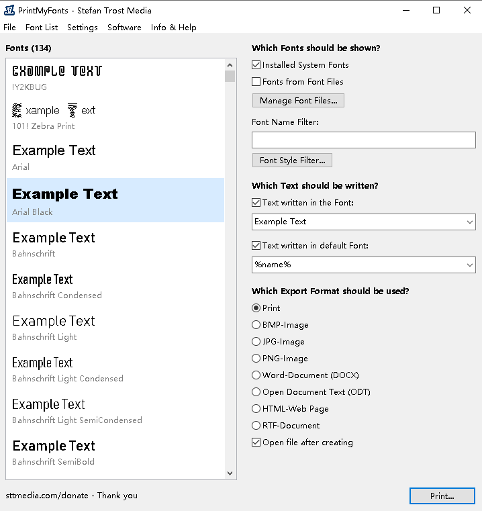Viewport: 482px width, 511px height.
Task: Open the Info & Help menu
Action: (173, 28)
